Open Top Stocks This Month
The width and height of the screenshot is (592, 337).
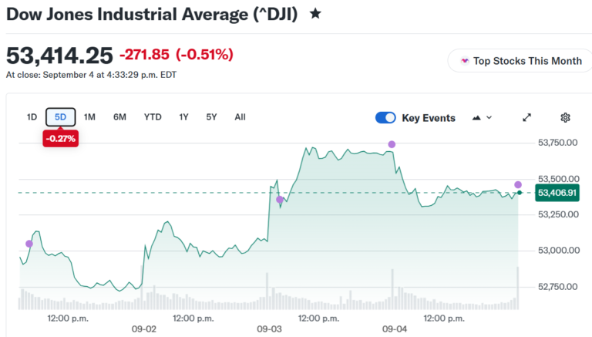(520, 61)
